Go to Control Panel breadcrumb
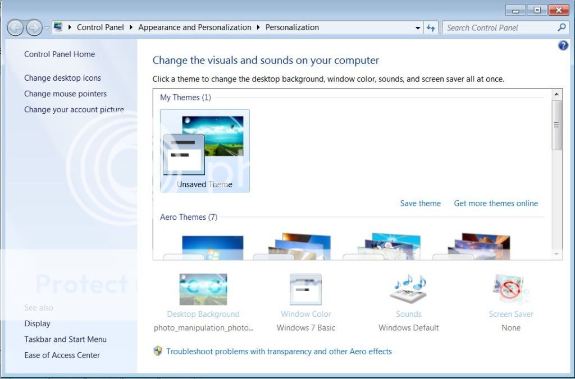The width and height of the screenshot is (575, 379). pyautogui.click(x=100, y=27)
